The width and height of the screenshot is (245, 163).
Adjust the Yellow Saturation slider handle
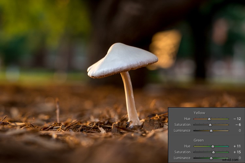click(x=210, y=125)
